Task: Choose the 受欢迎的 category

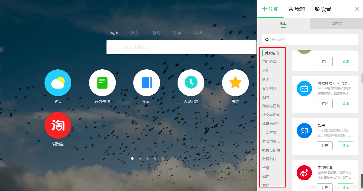Action: point(272,53)
